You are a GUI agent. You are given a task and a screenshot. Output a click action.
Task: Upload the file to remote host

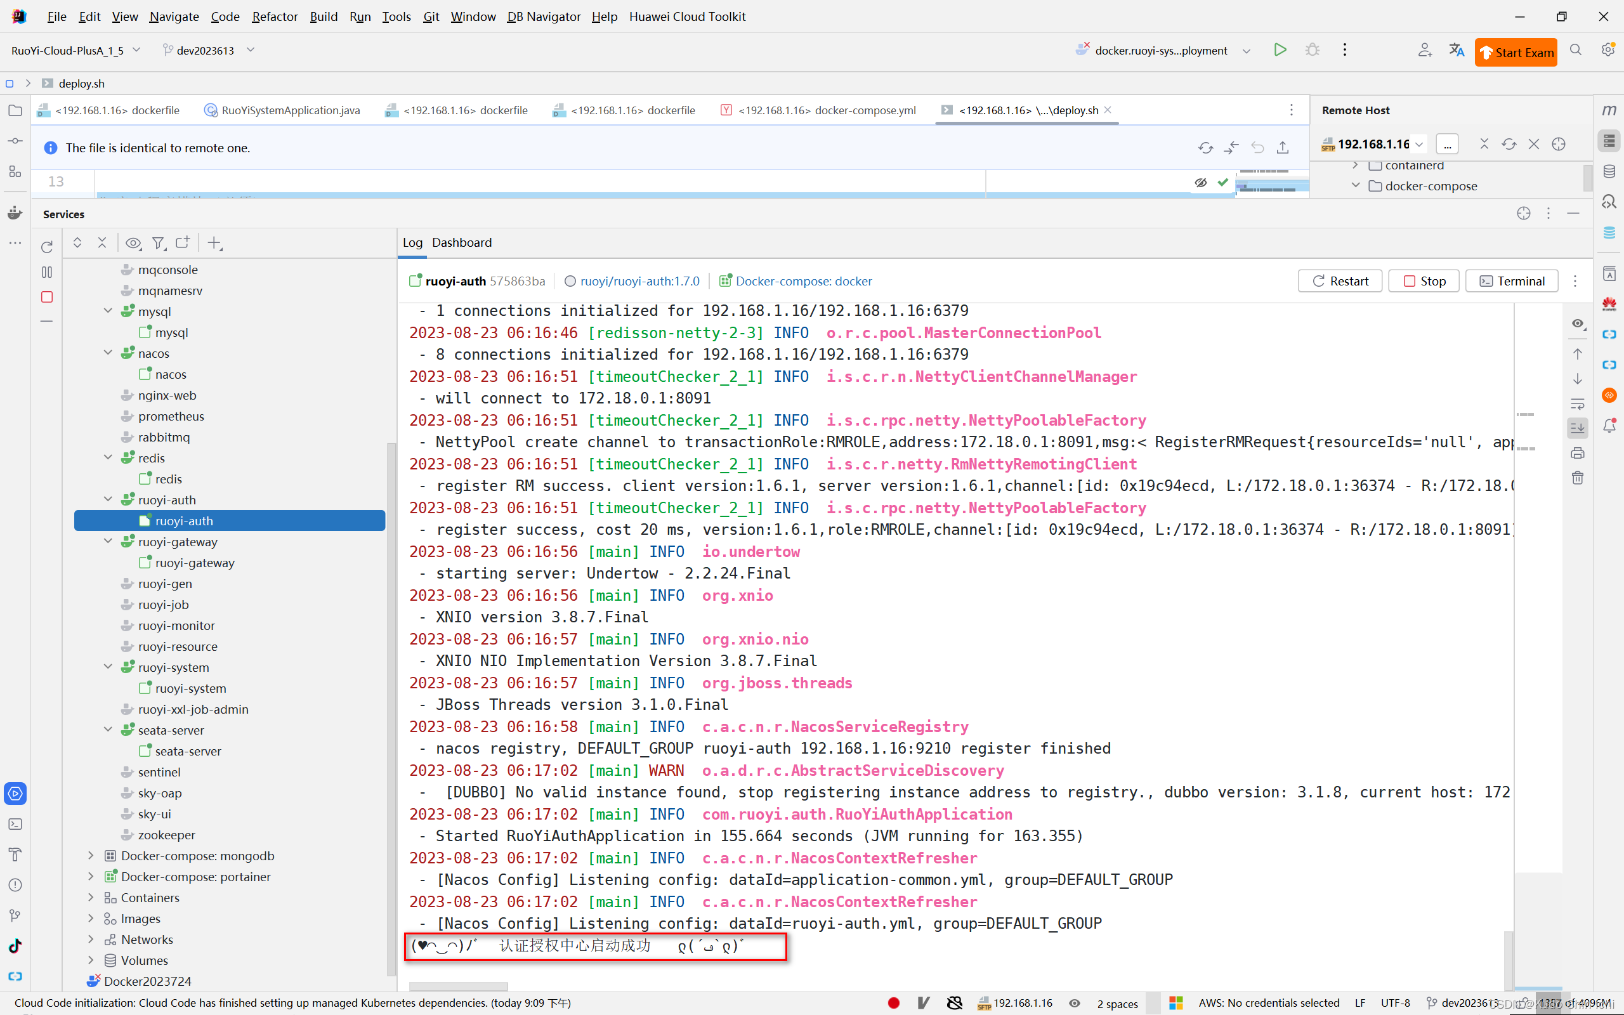click(1283, 147)
